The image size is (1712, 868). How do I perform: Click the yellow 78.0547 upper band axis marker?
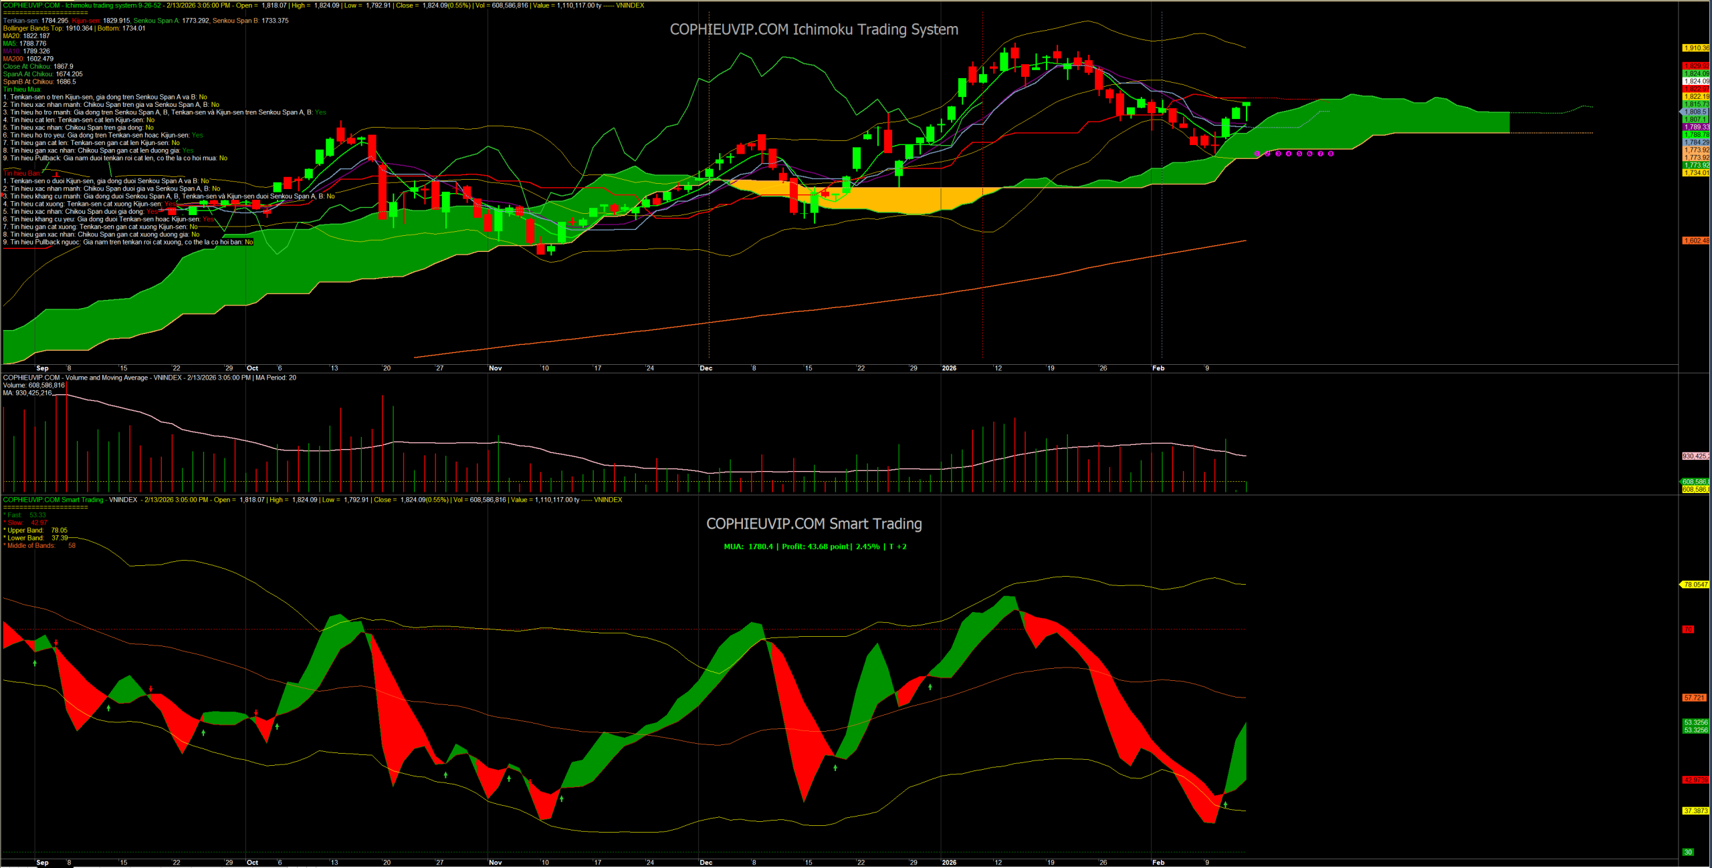click(1695, 585)
